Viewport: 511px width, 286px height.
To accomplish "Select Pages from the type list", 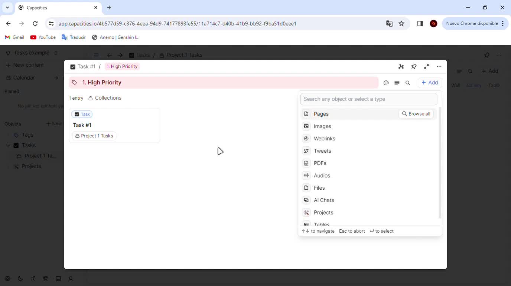I will click(321, 114).
